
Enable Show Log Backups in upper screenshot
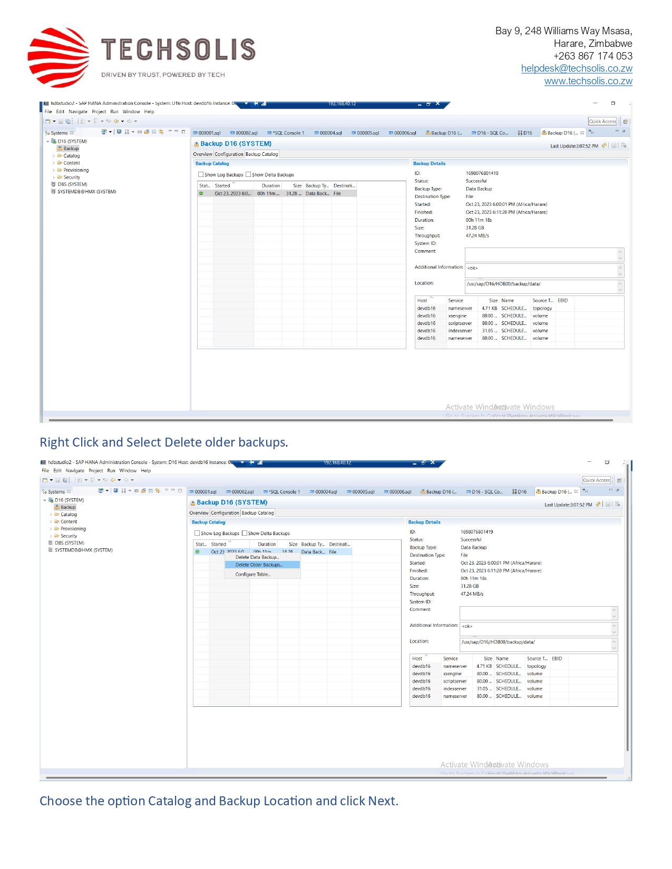click(x=201, y=175)
